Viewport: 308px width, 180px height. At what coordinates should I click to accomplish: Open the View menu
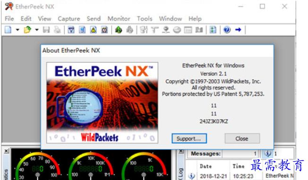(x=44, y=18)
